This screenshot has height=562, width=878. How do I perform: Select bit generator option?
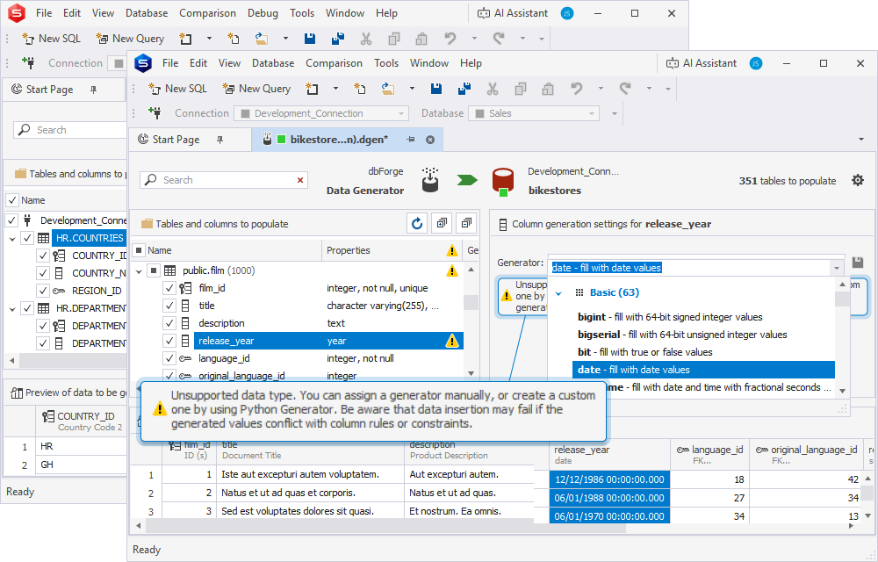[x=703, y=352]
